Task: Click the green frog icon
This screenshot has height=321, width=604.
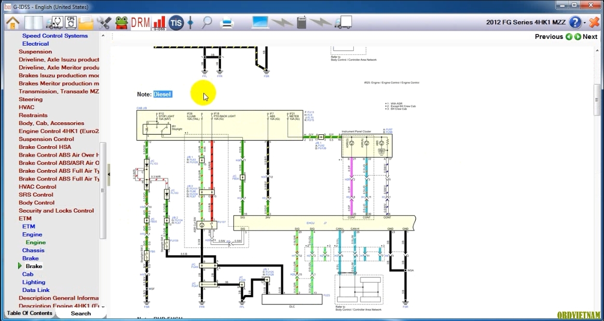Action: 121,23
